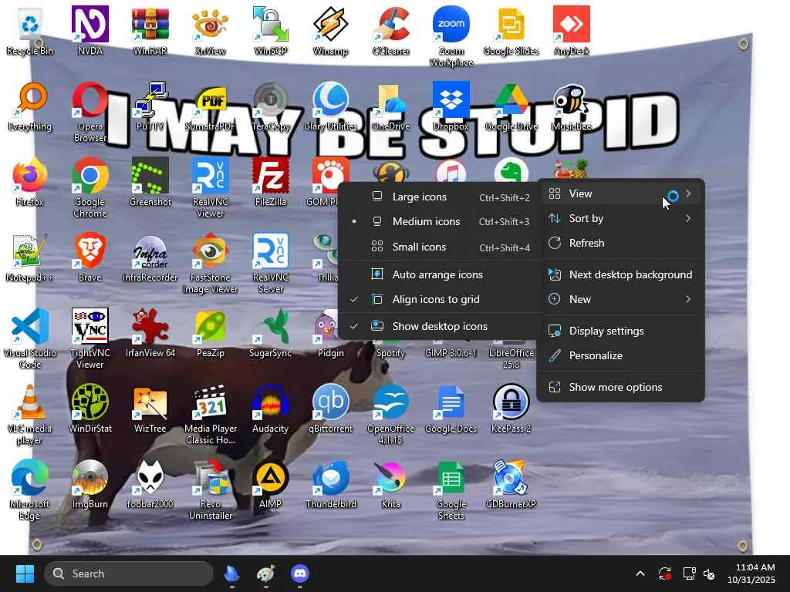Select the Google Docs desktop shortcut
Viewport: 790px width, 592px height.
[x=451, y=409]
